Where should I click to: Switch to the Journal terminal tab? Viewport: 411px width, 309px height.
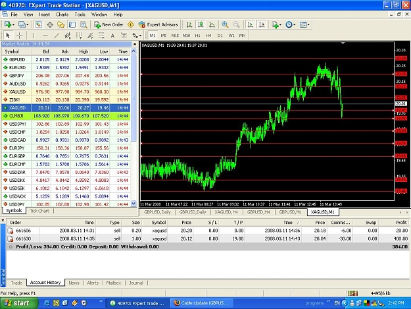pyautogui.click(x=136, y=283)
